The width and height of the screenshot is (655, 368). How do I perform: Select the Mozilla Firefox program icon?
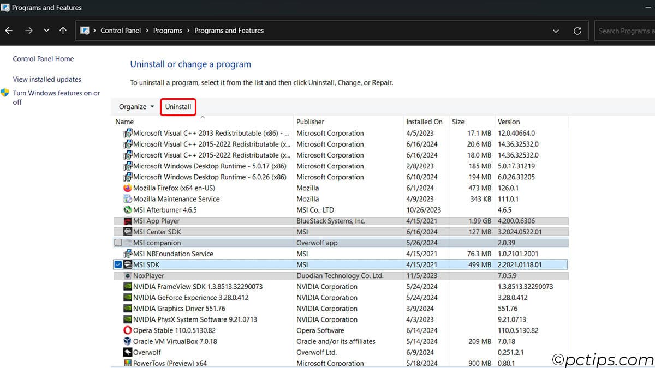[127, 188]
